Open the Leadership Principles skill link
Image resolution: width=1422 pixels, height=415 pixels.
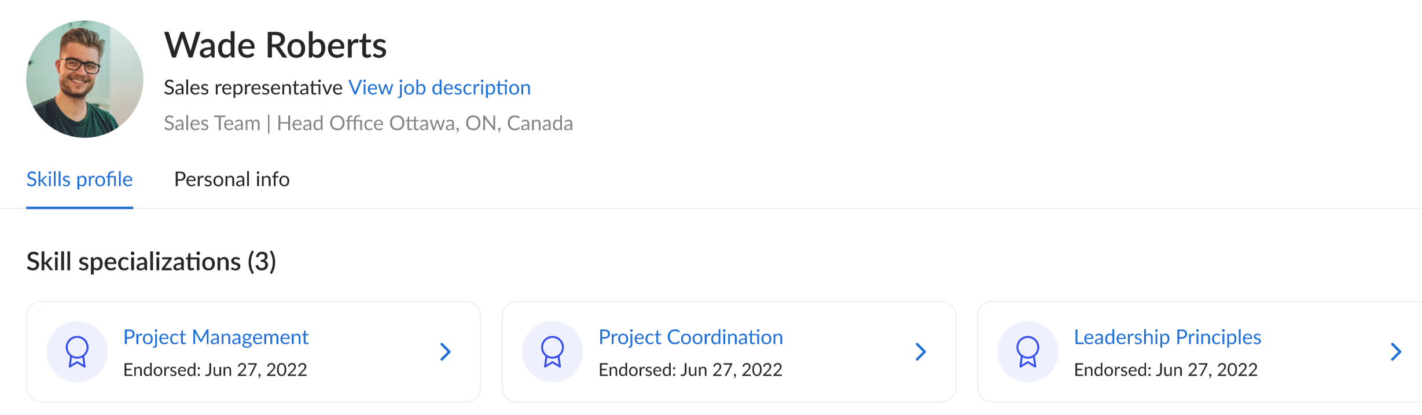[1167, 337]
